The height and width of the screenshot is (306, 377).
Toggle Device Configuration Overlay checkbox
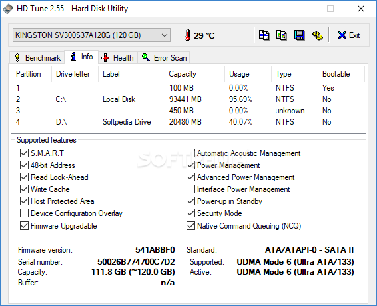[x=24, y=213]
